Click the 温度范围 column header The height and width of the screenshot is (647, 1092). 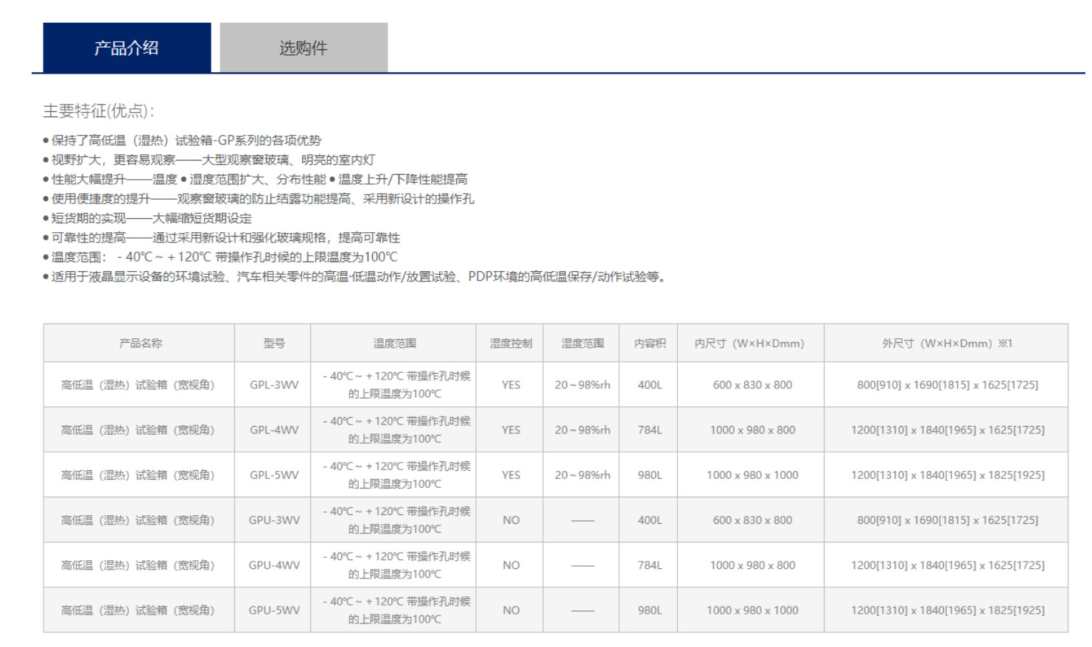(x=394, y=343)
